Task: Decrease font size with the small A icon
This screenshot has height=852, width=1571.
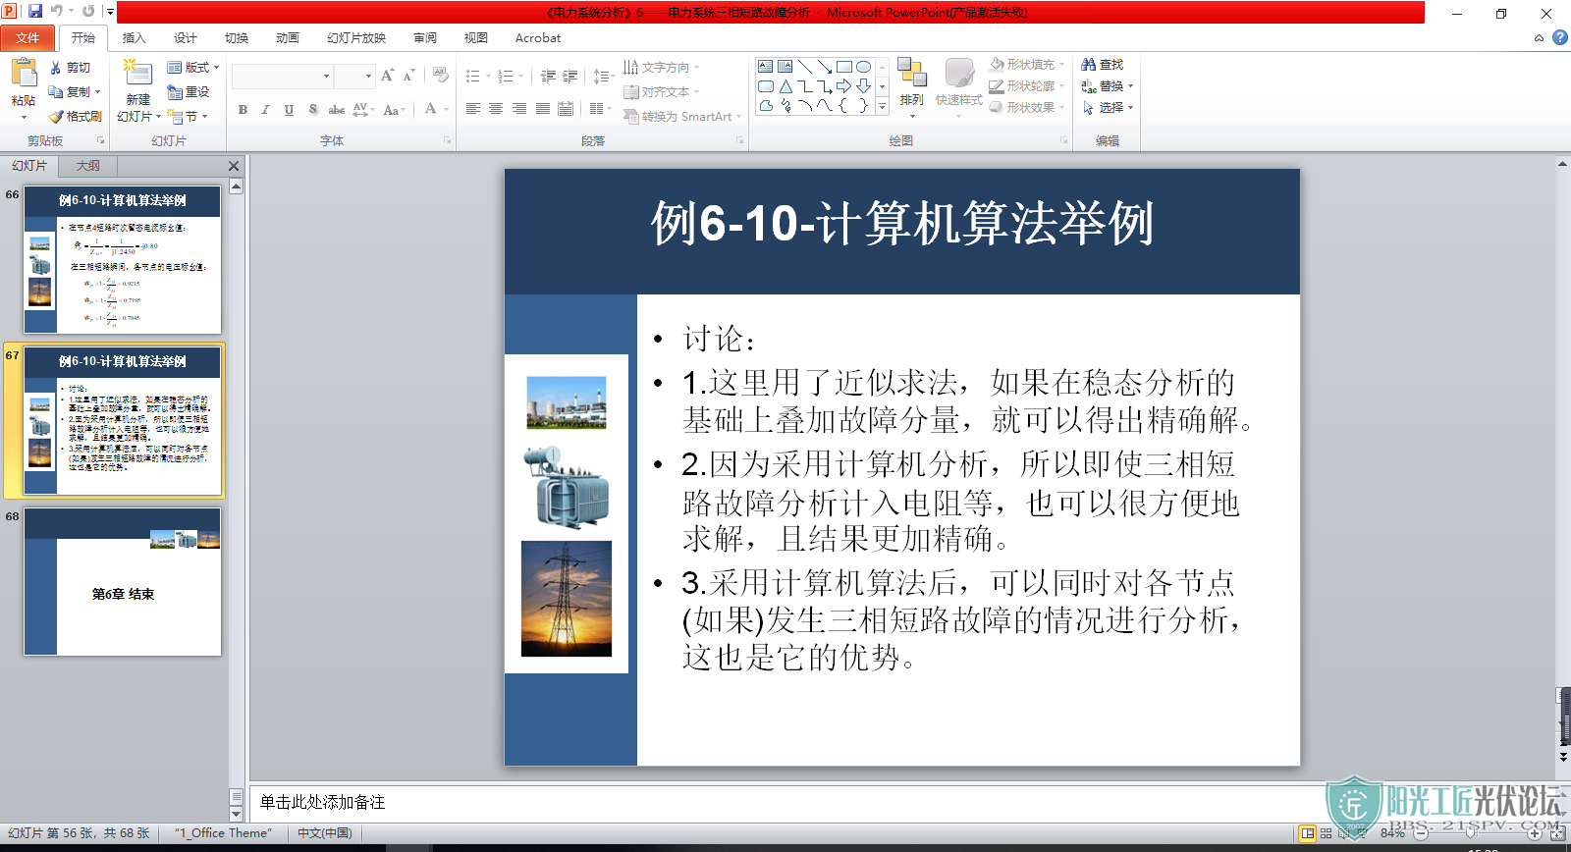Action: (408, 76)
